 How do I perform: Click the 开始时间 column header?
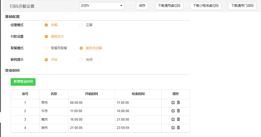(91, 94)
